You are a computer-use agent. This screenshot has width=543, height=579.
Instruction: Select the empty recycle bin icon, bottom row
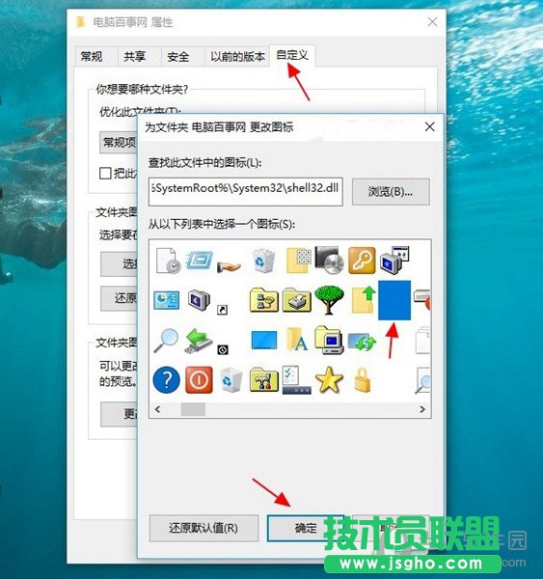[x=231, y=380]
